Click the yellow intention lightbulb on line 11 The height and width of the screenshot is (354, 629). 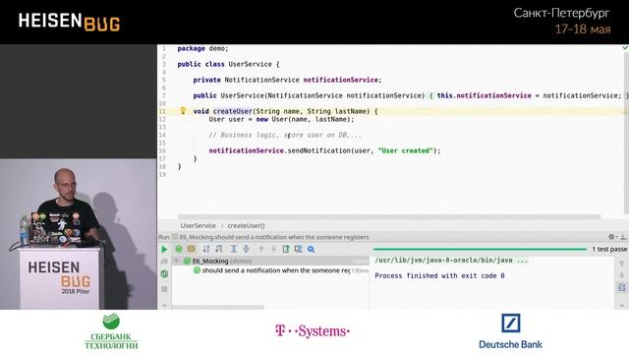tap(183, 111)
